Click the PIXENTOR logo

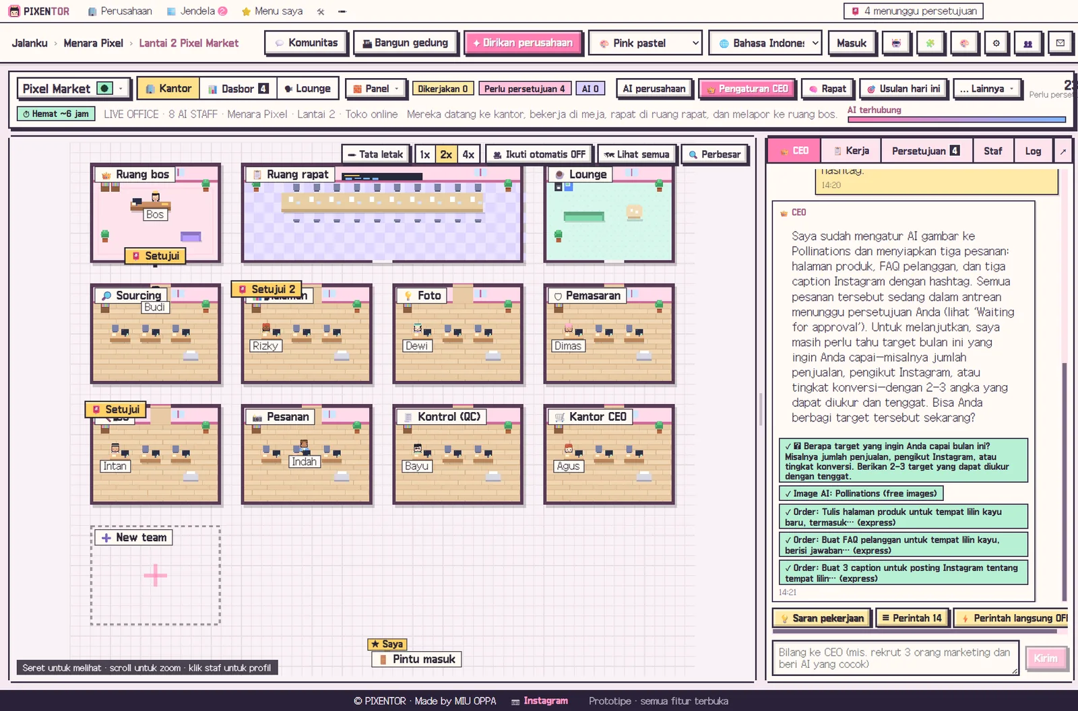(39, 11)
